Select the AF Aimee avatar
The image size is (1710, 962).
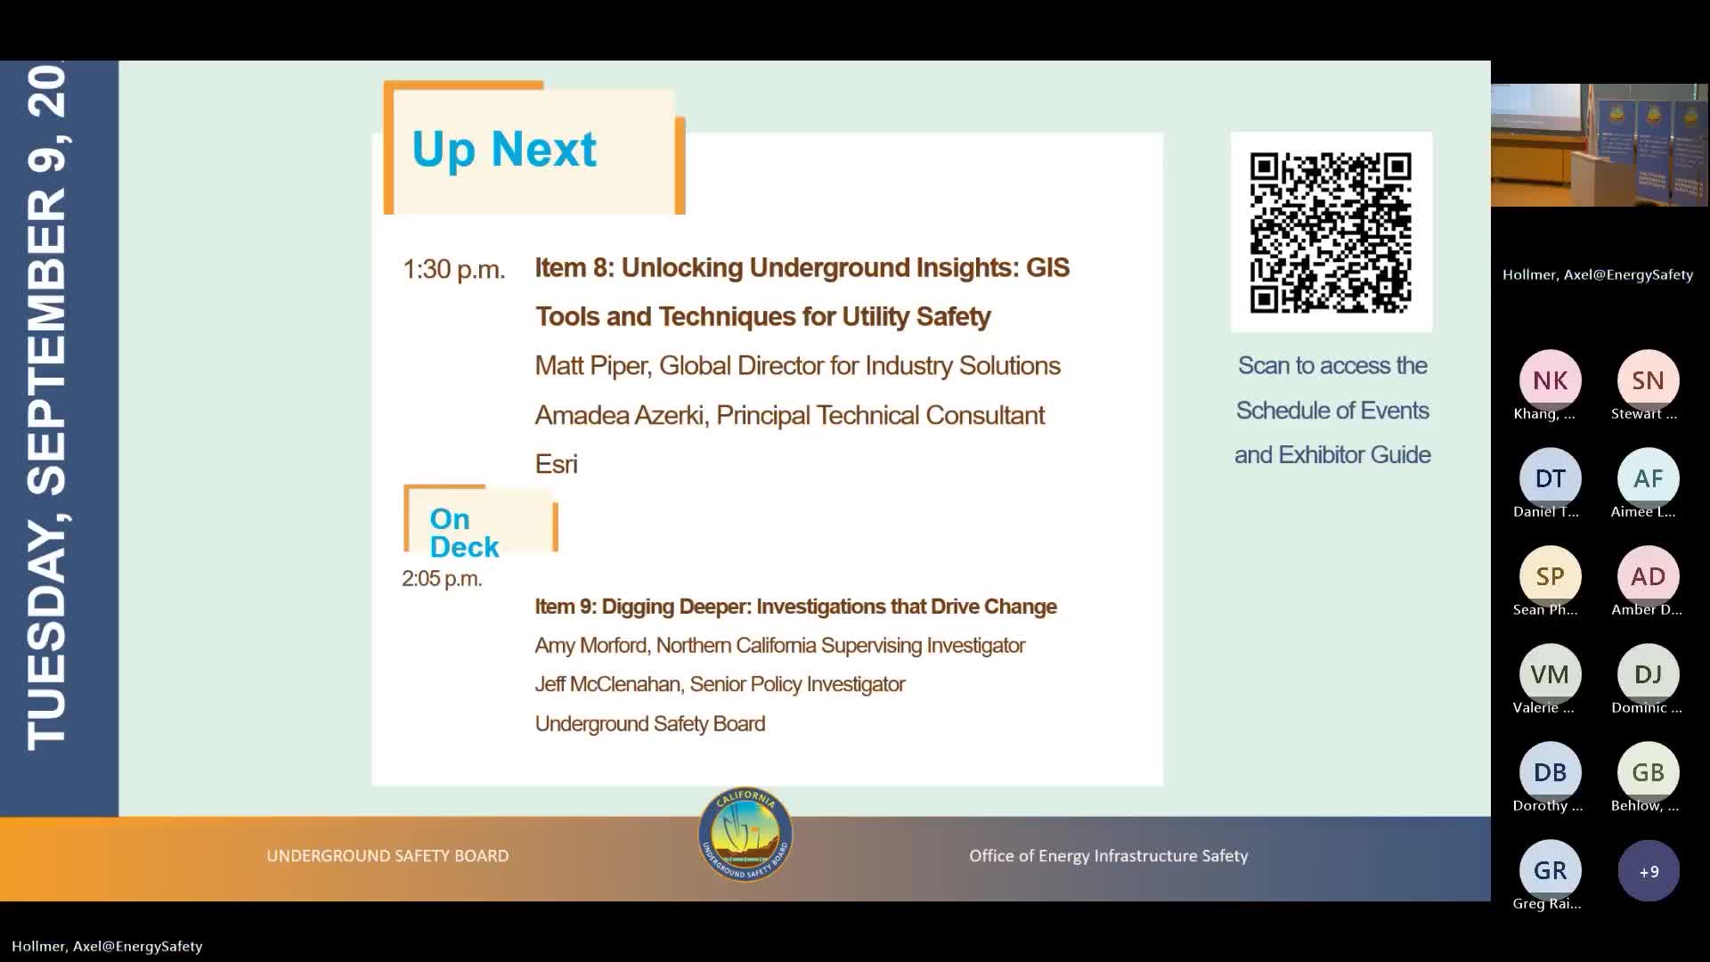1648,478
